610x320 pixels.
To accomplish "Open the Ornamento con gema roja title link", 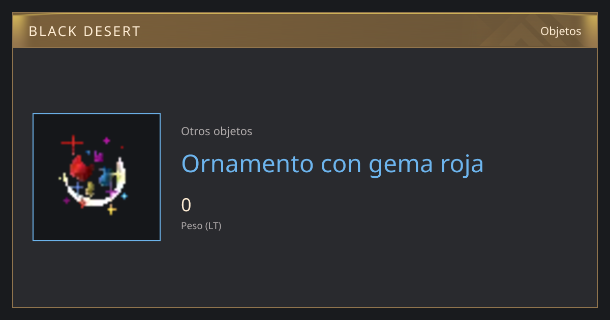I will (x=332, y=164).
